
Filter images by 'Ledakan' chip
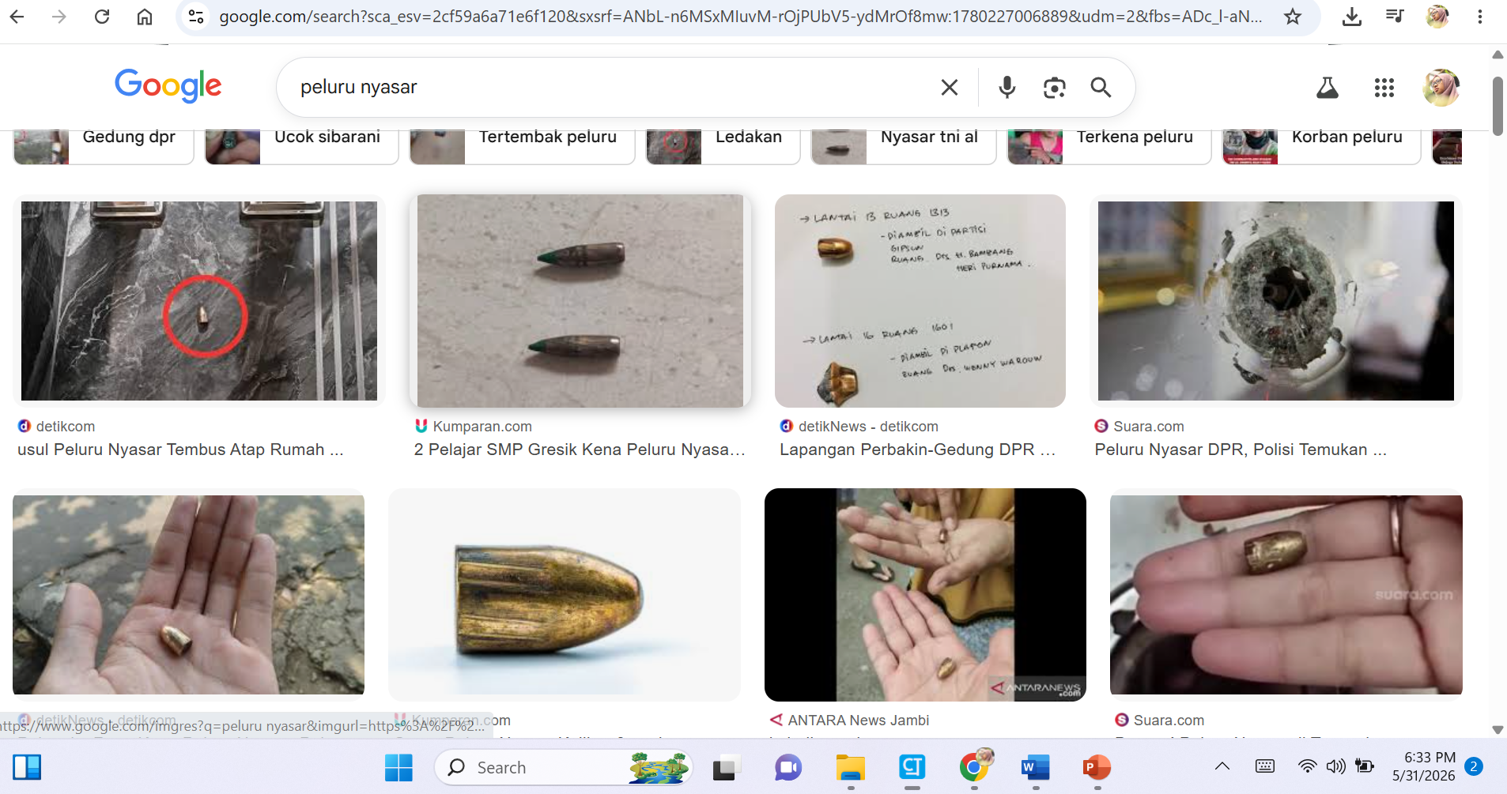point(723,146)
